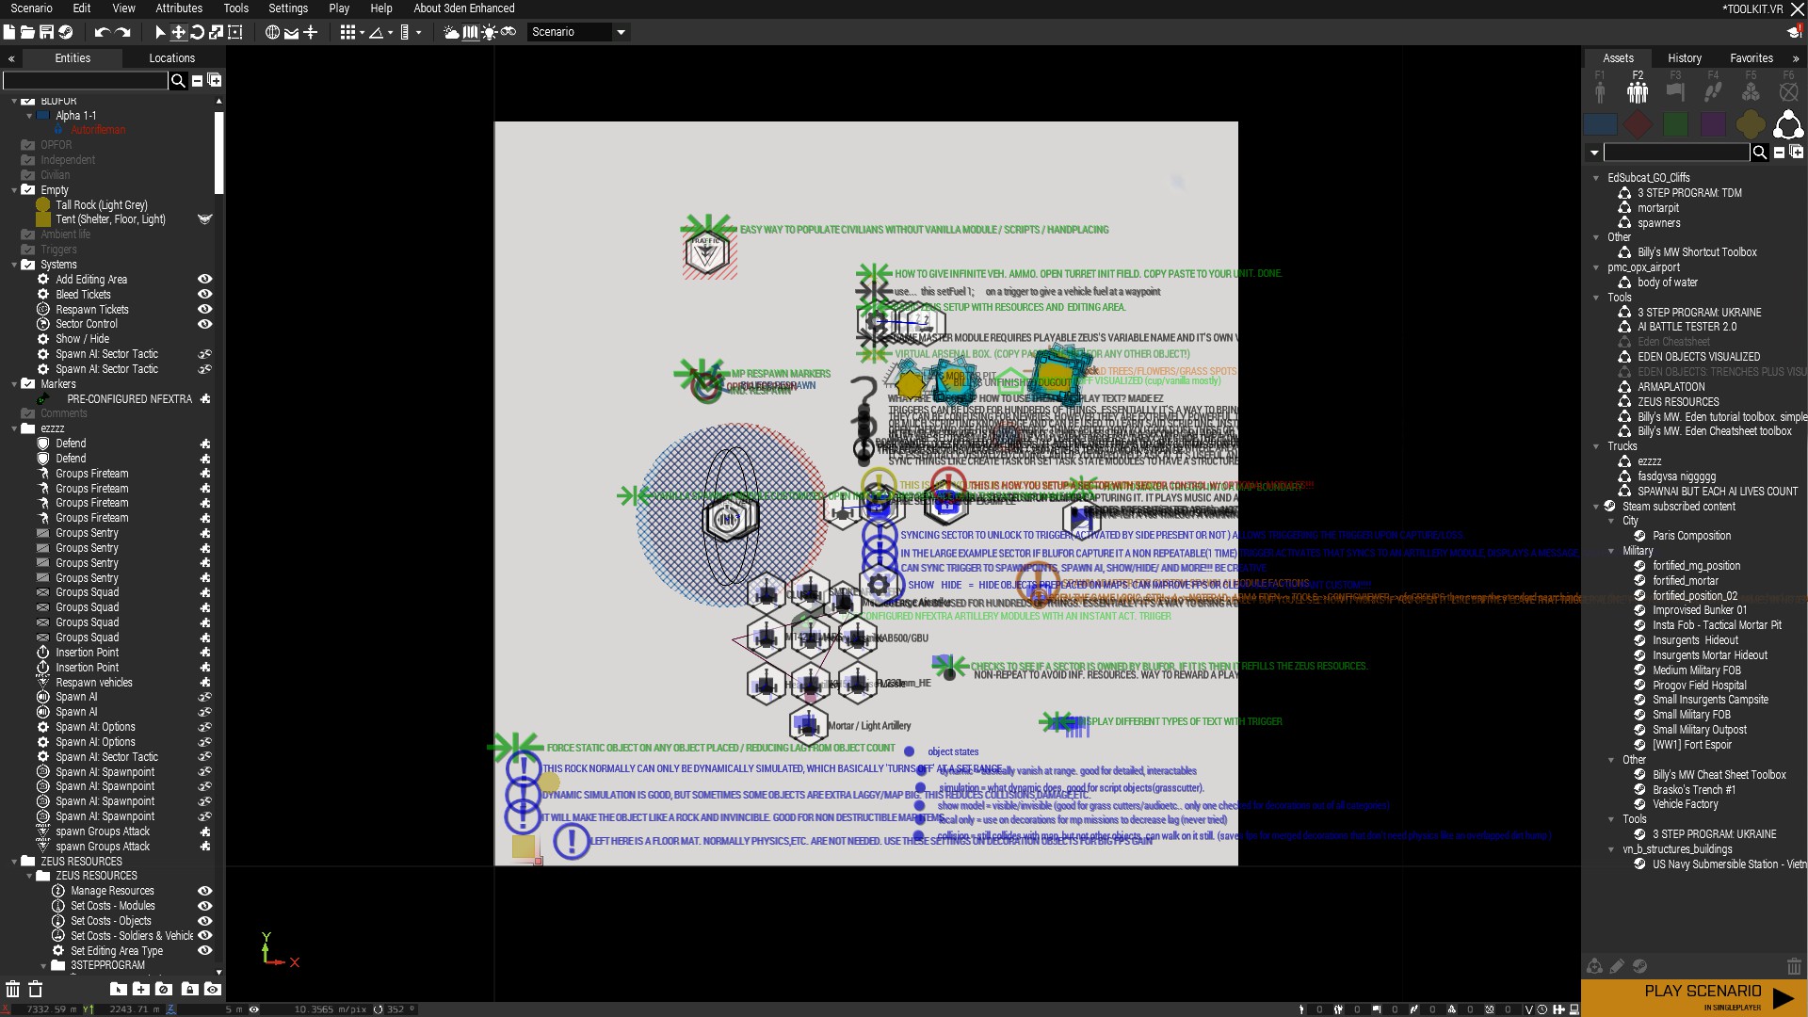Switch to the History tab
This screenshot has width=1808, height=1017.
coord(1685,58)
